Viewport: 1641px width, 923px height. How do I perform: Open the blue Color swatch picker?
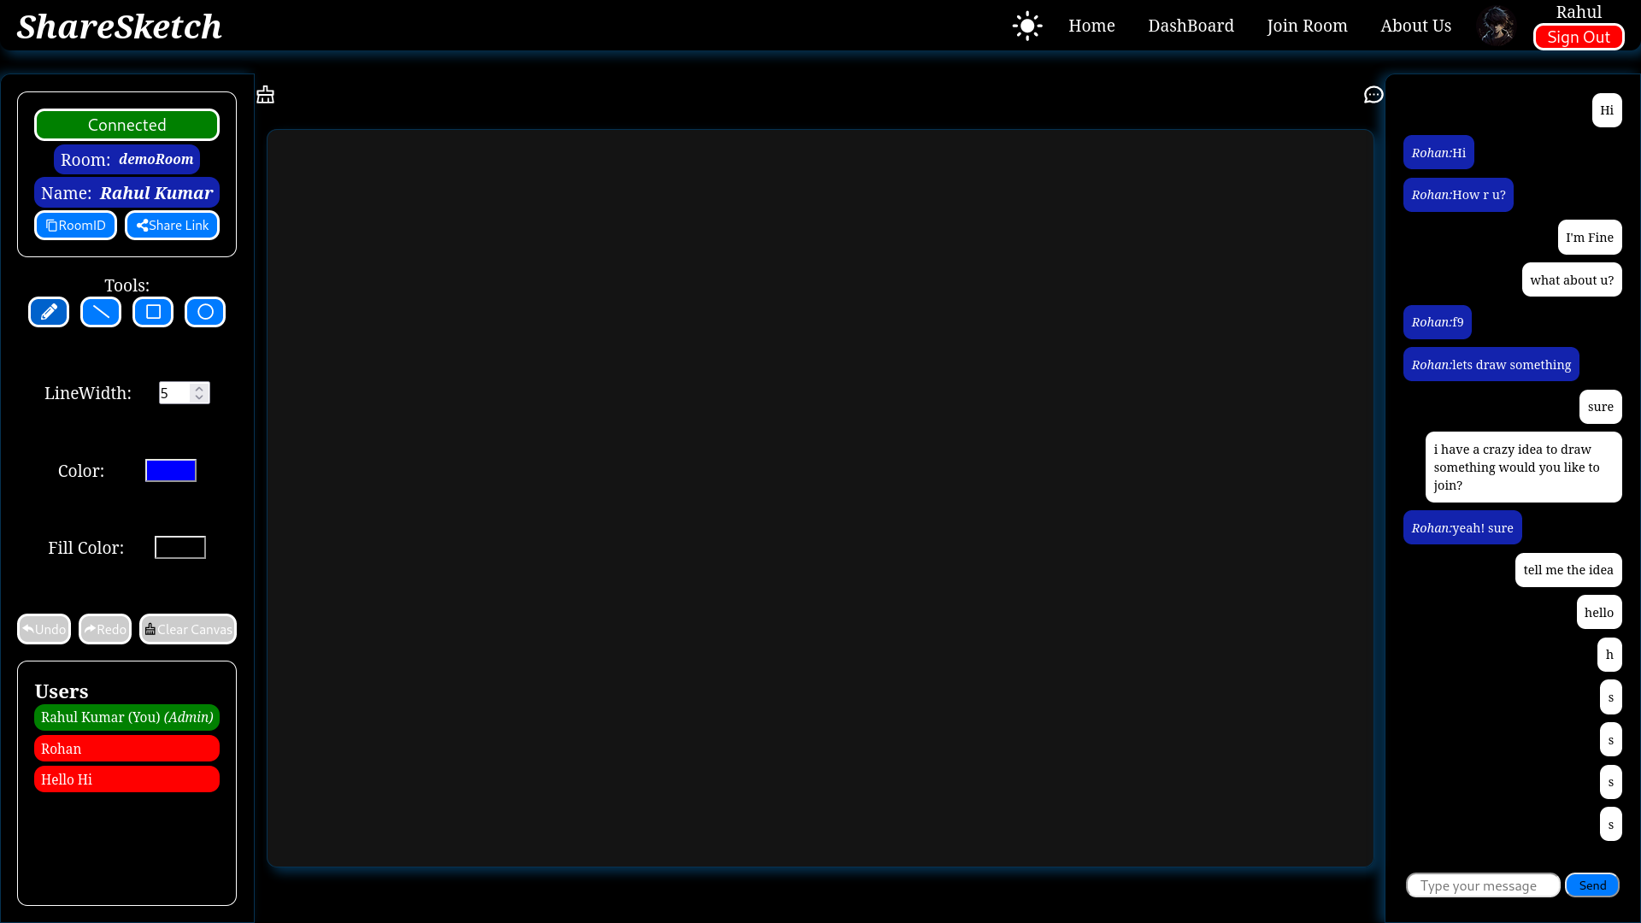click(x=171, y=471)
